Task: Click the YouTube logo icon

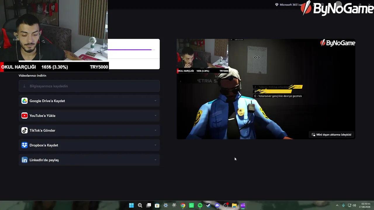Action: 25,116
